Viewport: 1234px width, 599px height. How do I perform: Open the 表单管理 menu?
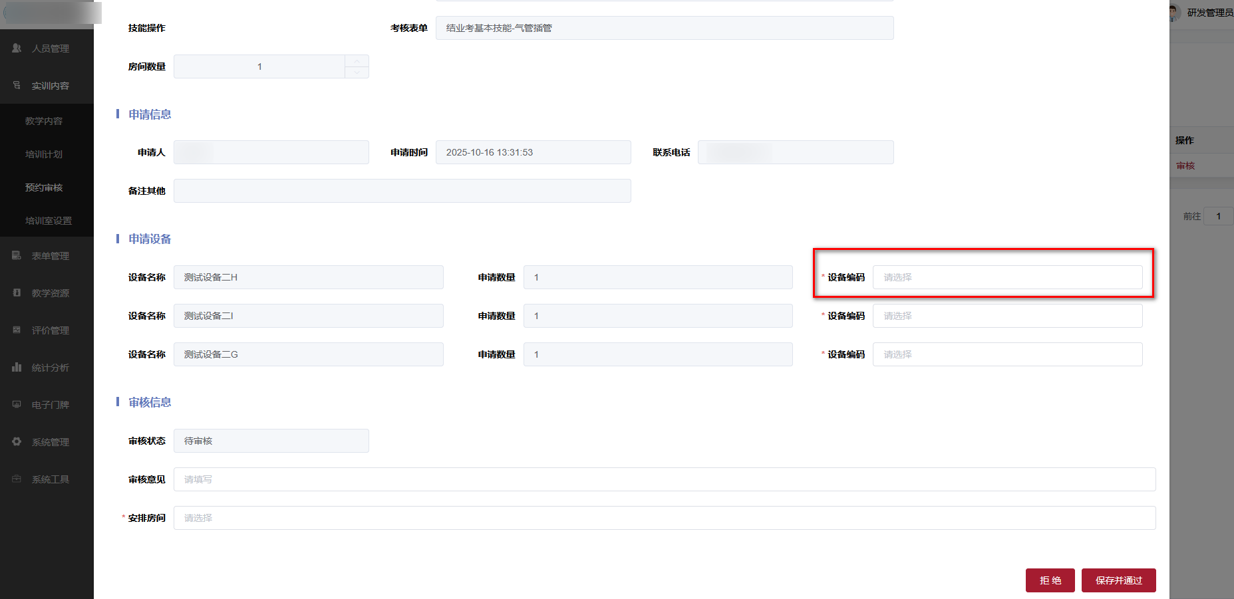tap(47, 256)
